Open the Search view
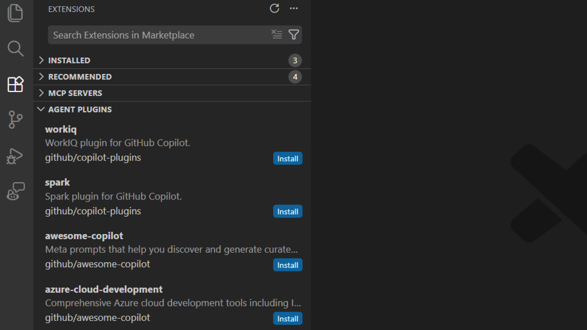Image resolution: width=587 pixels, height=330 pixels. [x=15, y=48]
